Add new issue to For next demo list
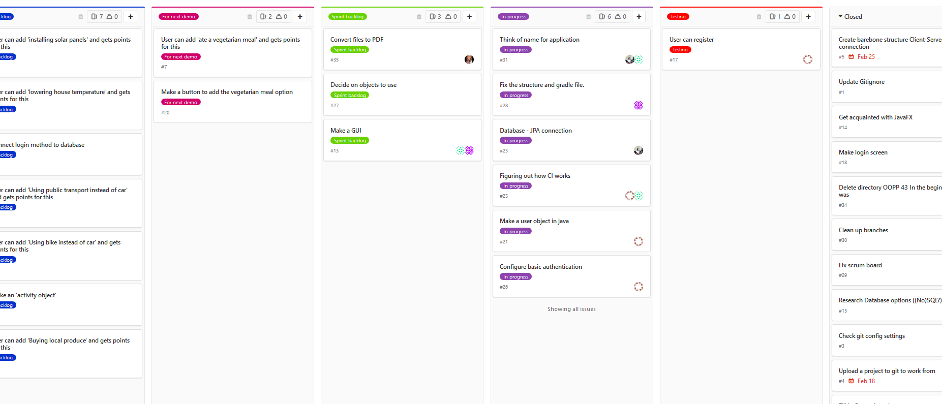 pos(300,17)
